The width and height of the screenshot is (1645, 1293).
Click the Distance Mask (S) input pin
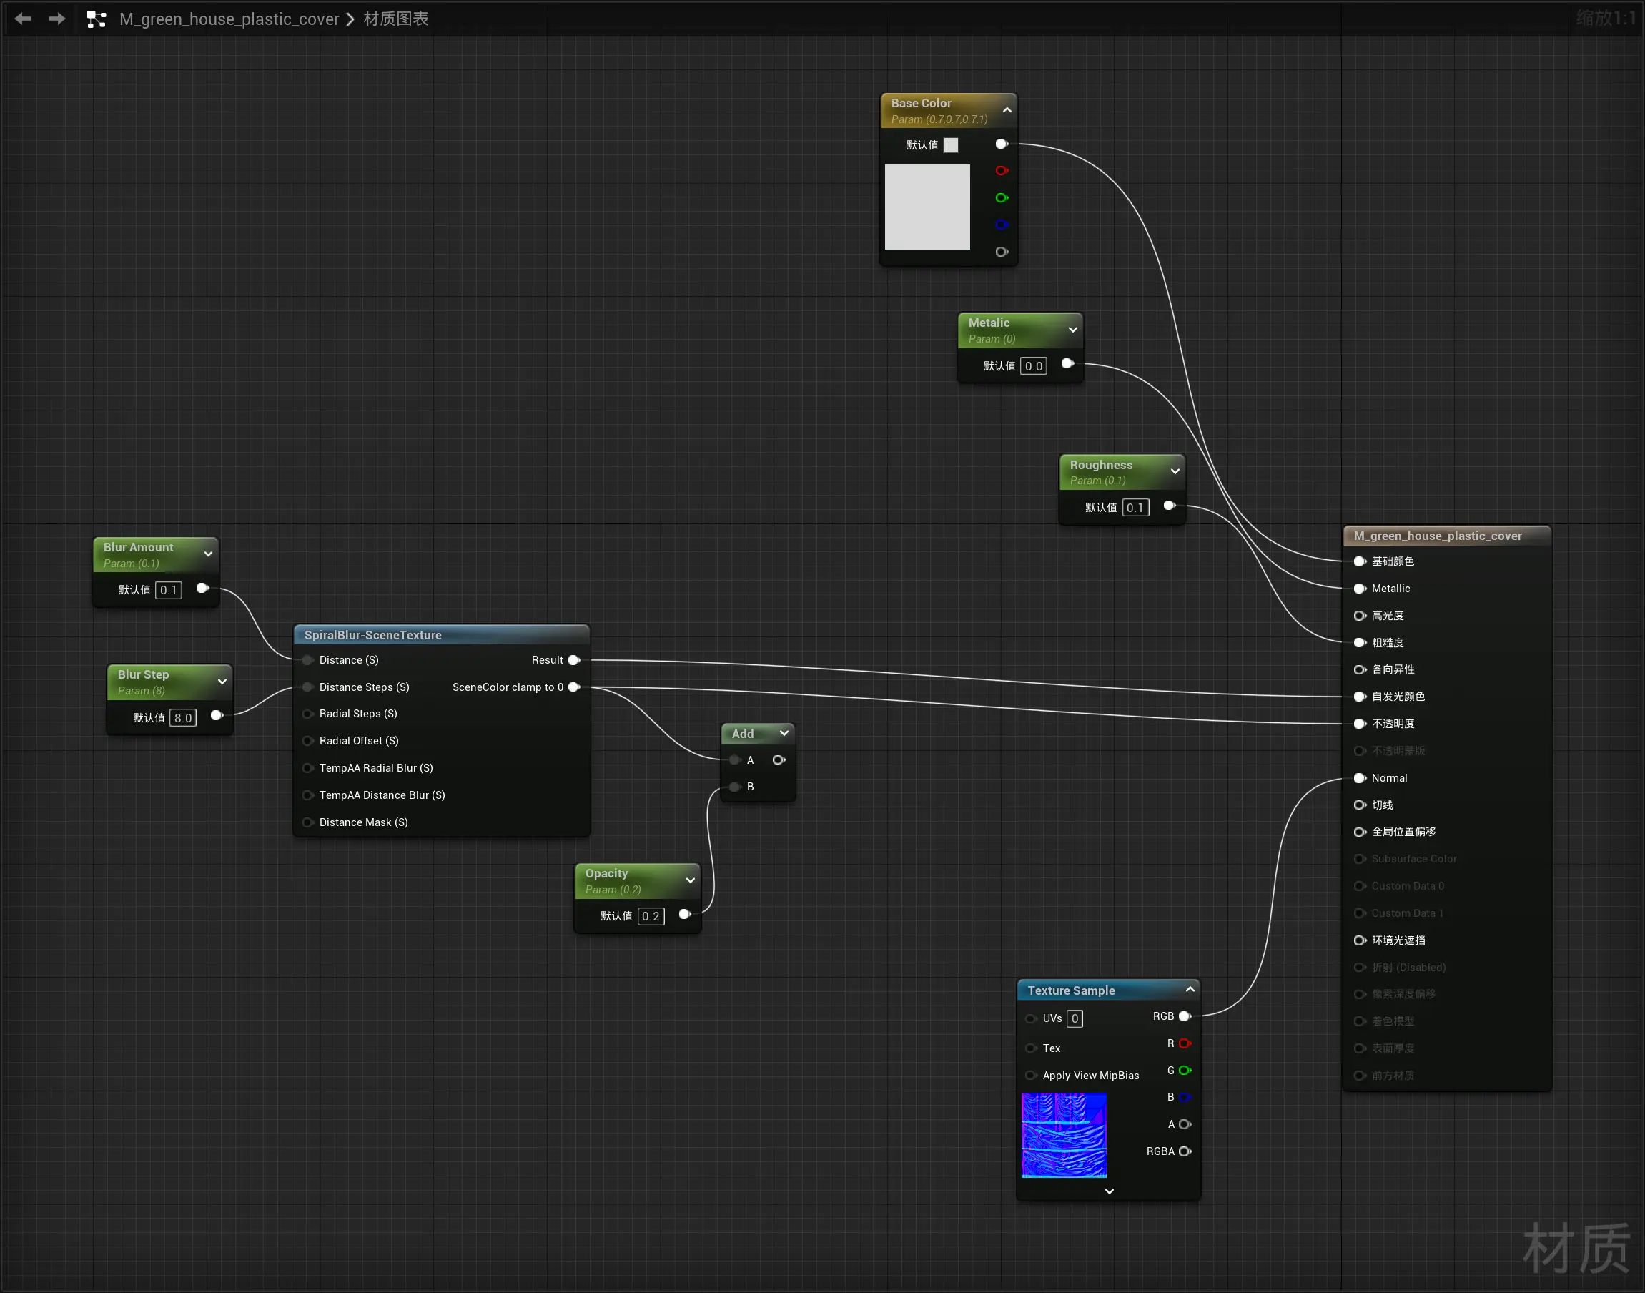tap(308, 822)
